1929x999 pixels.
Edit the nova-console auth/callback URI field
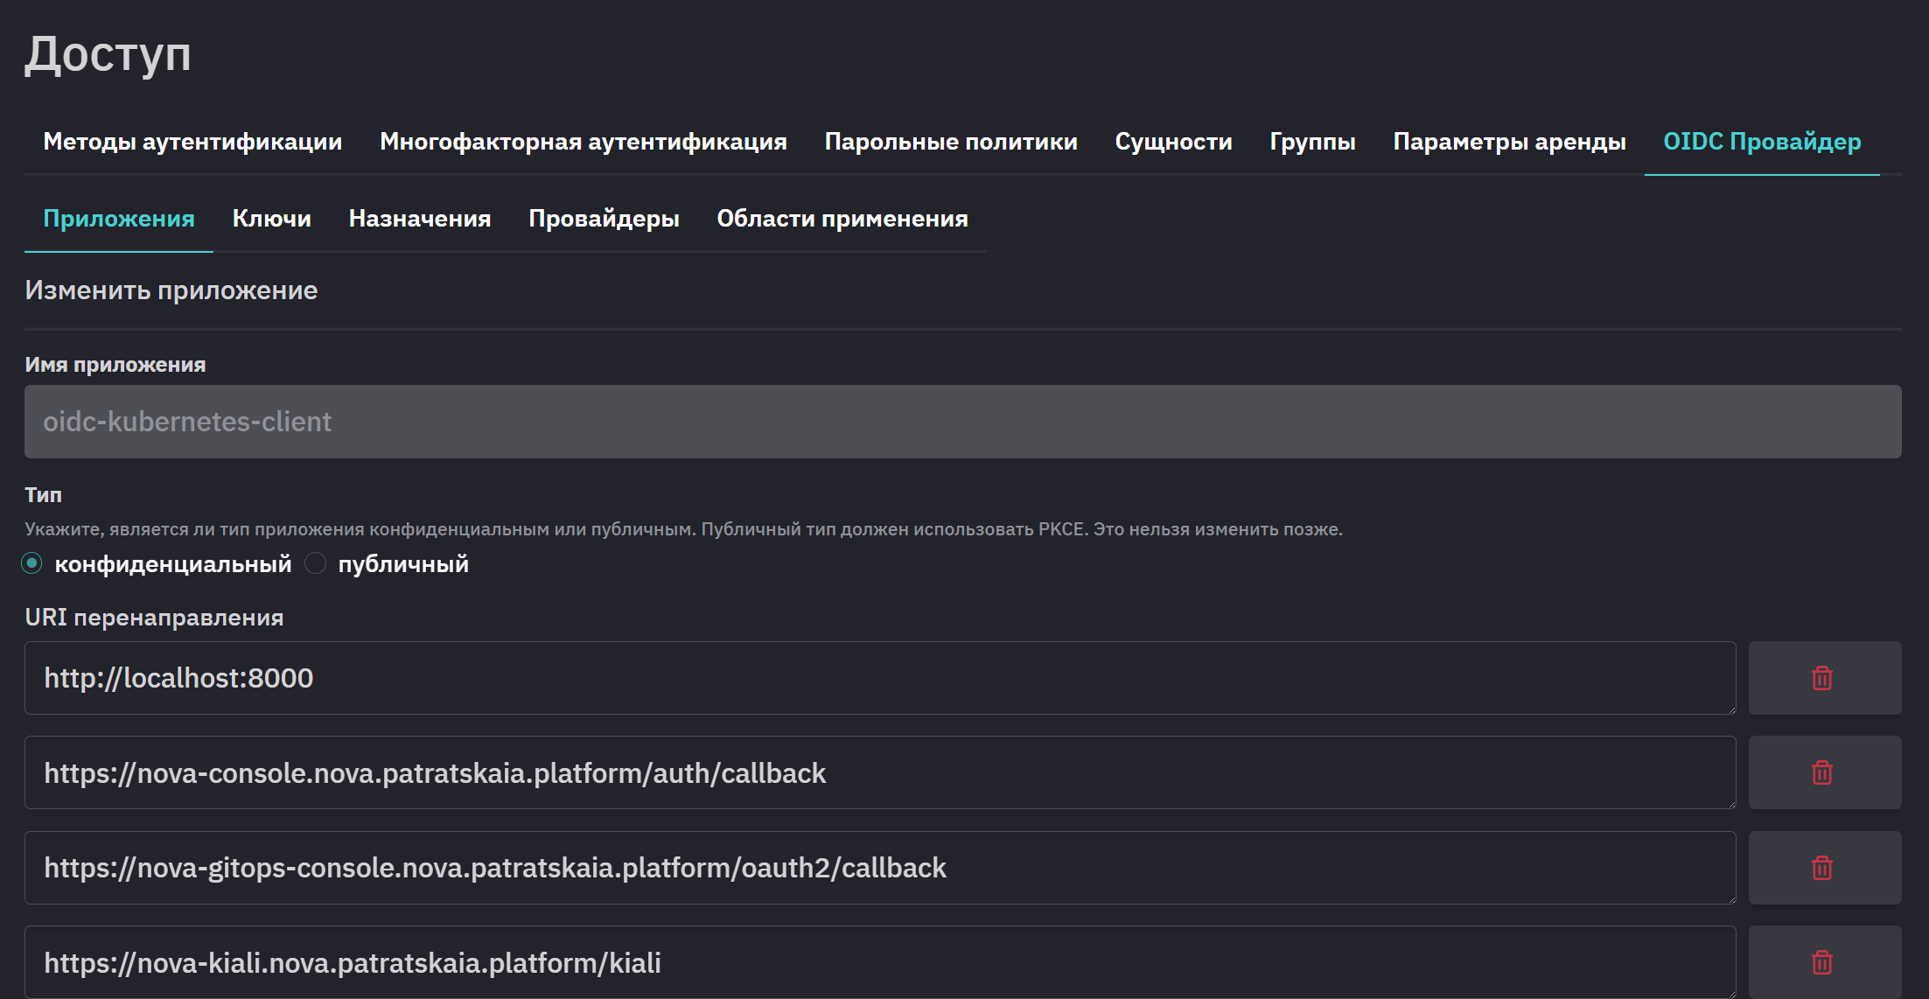point(880,772)
